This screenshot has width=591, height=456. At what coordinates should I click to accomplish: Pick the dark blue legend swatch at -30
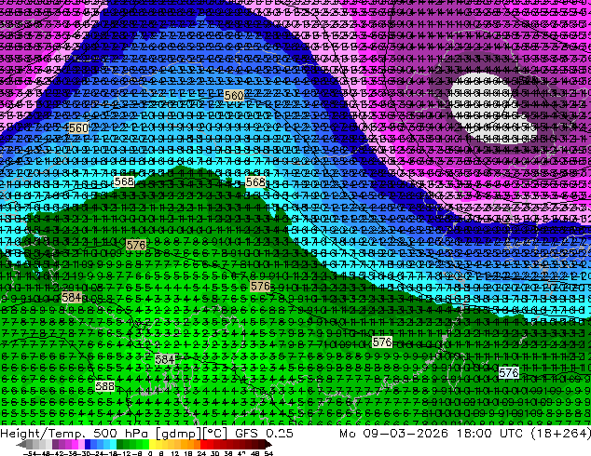coord(88,444)
